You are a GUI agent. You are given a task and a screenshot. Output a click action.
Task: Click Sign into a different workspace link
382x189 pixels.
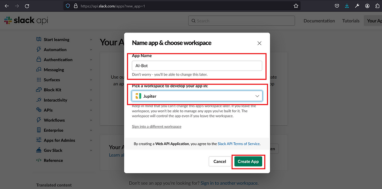point(157,127)
